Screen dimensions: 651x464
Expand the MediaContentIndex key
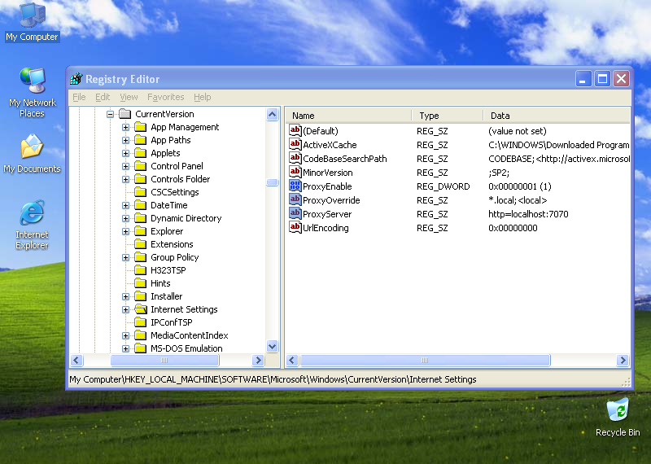pyautogui.click(x=125, y=335)
